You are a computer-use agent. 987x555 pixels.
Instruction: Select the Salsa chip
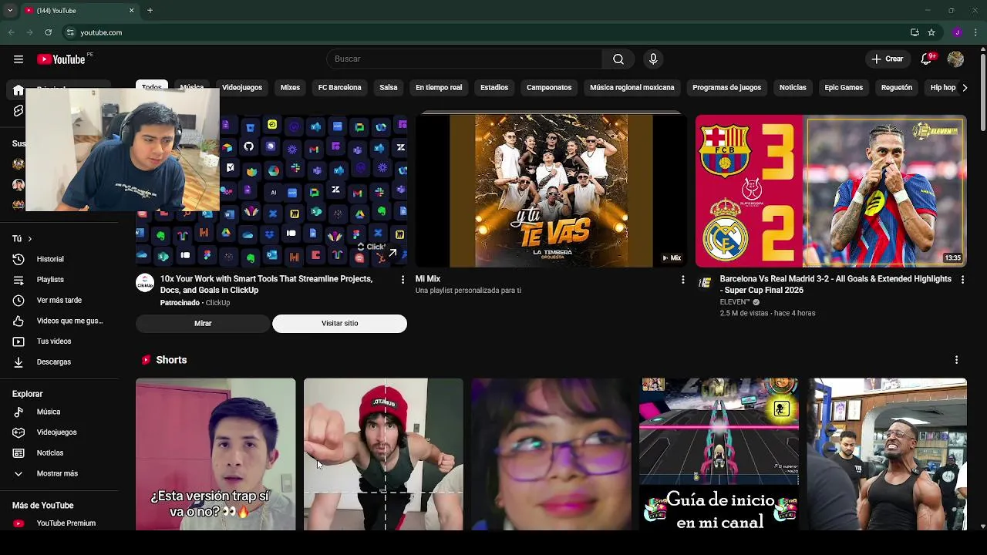(x=388, y=88)
